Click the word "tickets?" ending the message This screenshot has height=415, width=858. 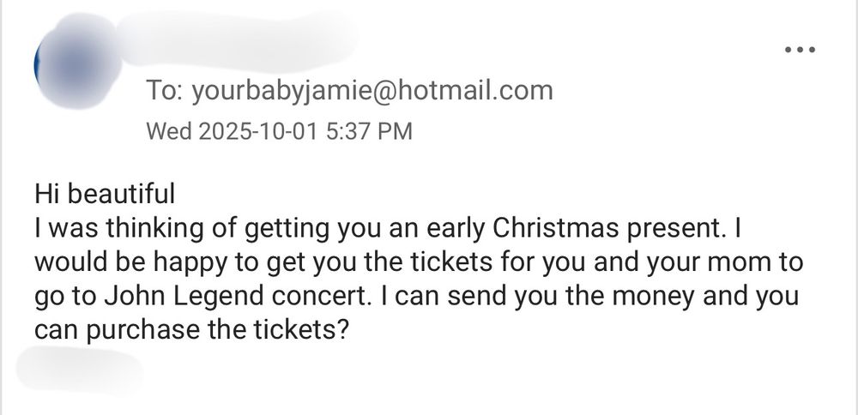click(x=299, y=330)
